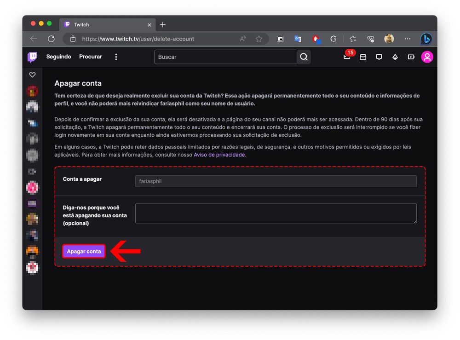
Task: Close the Twitch tab
Action: pyautogui.click(x=149, y=25)
